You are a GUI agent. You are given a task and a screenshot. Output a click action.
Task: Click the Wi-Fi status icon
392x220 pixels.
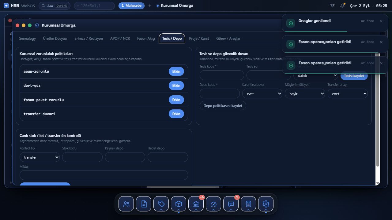(x=332, y=5)
